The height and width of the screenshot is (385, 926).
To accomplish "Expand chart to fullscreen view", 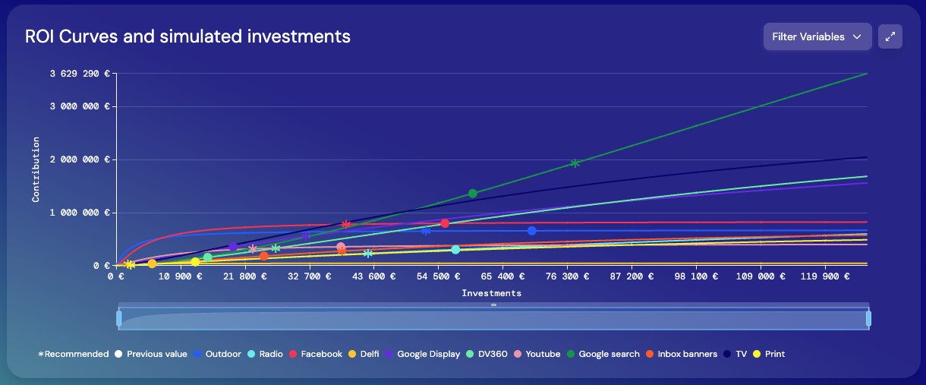I will (890, 36).
